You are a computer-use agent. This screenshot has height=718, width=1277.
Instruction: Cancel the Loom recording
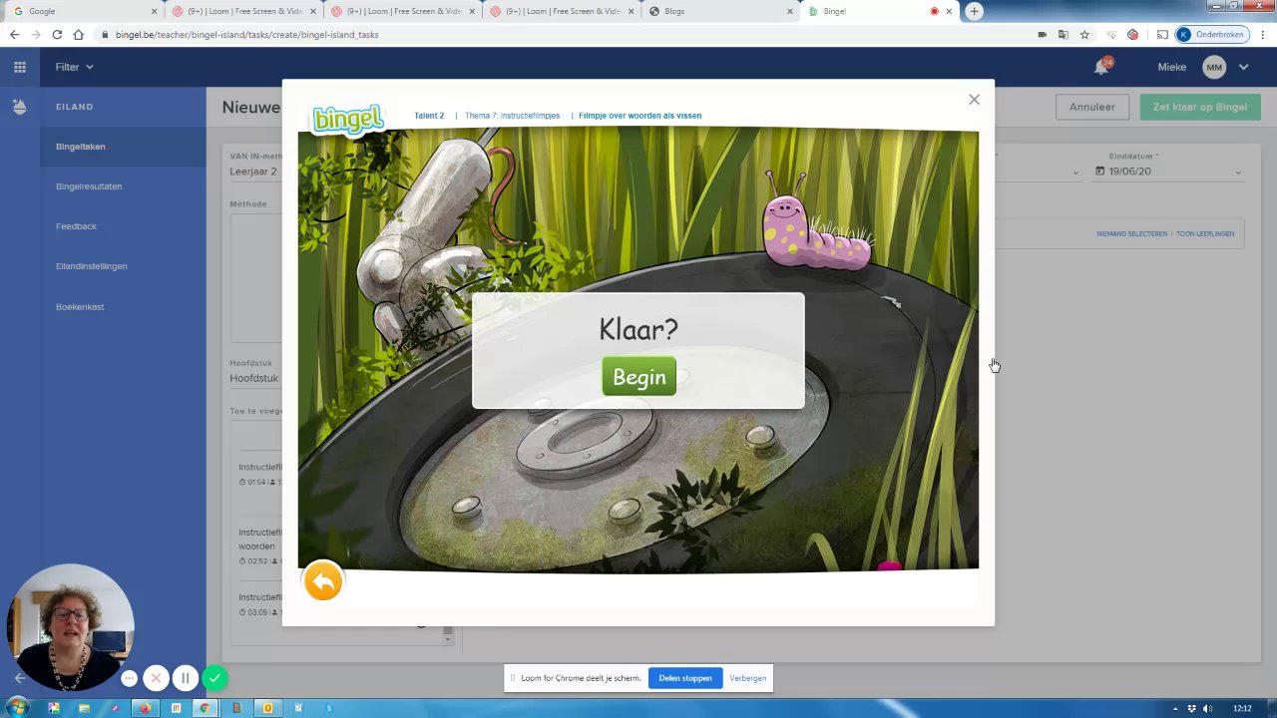click(x=156, y=678)
